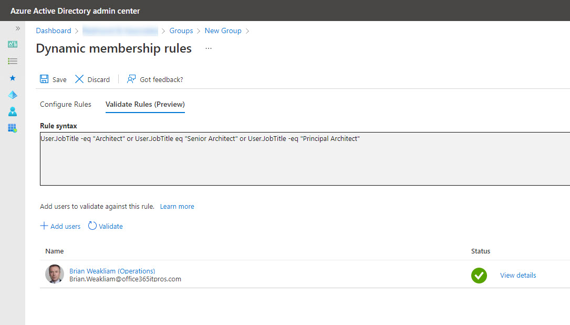Switch to the Configure Rules tab
Screen dimensions: 570x325
66,104
